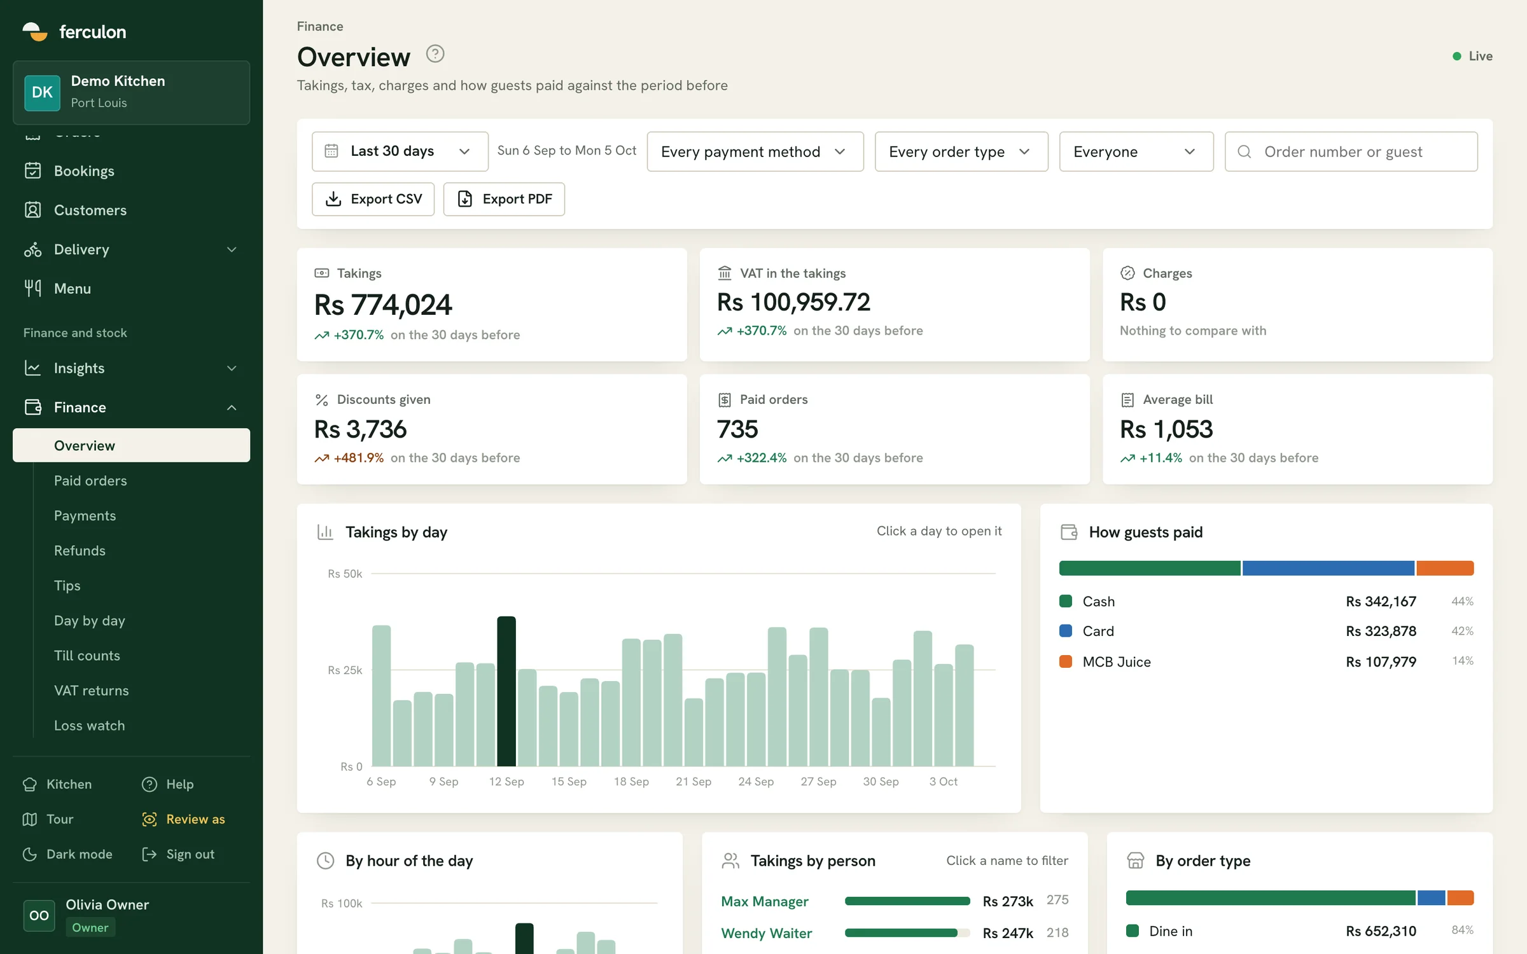Click the Sign out arrow icon
Image resolution: width=1527 pixels, height=954 pixels.
[150, 854]
